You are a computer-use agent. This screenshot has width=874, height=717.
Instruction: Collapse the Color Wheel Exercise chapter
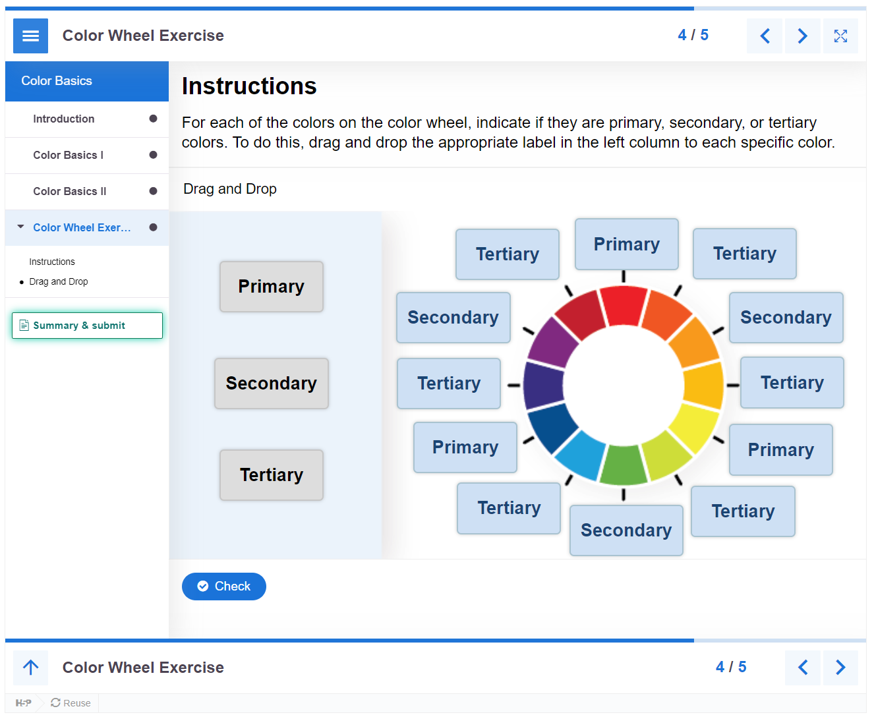21,227
